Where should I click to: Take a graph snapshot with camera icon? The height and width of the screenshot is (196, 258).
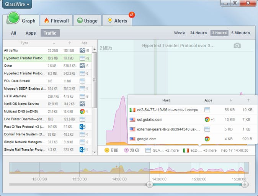(237, 45)
